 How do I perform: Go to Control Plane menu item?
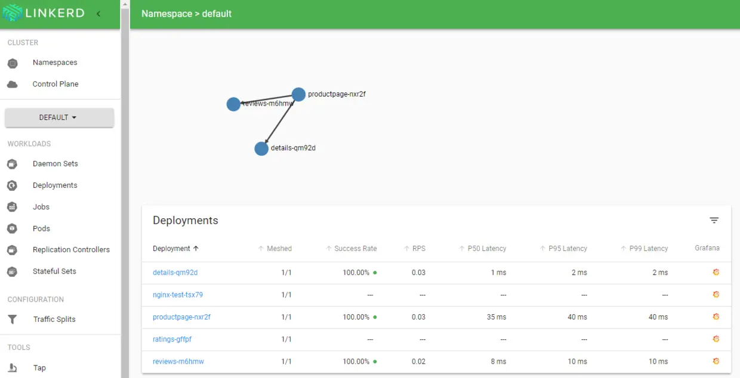pos(55,84)
